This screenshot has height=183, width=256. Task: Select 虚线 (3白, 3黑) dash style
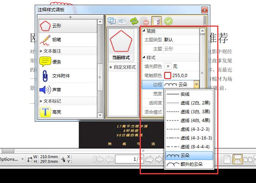(189, 111)
